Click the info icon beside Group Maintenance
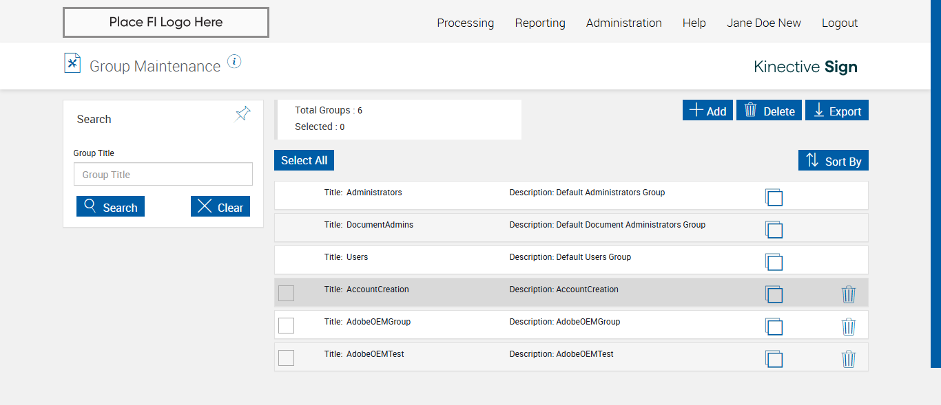The width and height of the screenshot is (941, 405). pos(234,62)
